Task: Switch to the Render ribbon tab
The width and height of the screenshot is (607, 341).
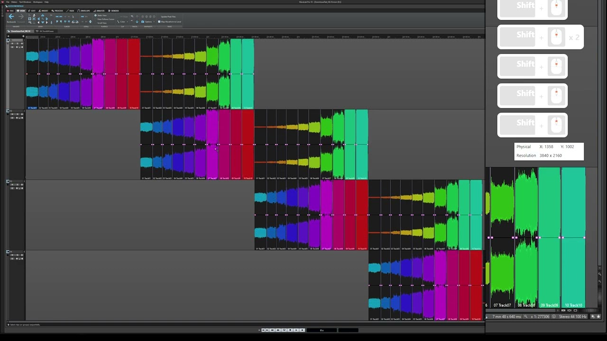Action: point(114,10)
